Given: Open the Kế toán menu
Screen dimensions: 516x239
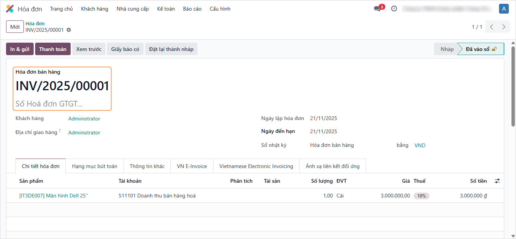Looking at the screenshot, I should [x=166, y=9].
